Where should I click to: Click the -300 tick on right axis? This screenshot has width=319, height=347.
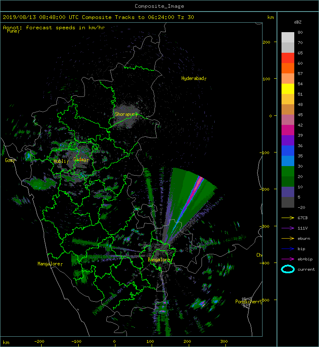265,226
